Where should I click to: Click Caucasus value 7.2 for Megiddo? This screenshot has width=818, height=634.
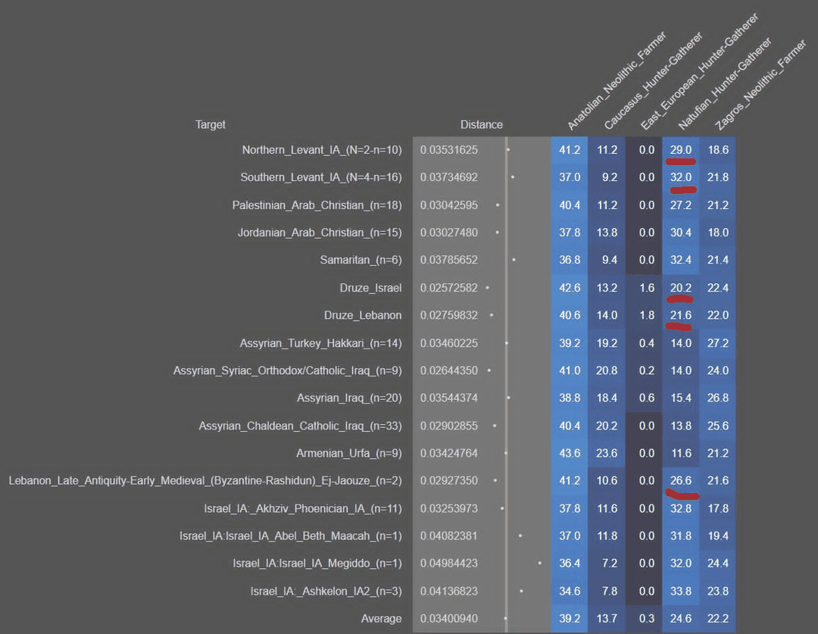(609, 564)
